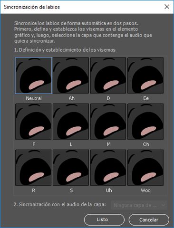Click the Listo button

point(104,219)
